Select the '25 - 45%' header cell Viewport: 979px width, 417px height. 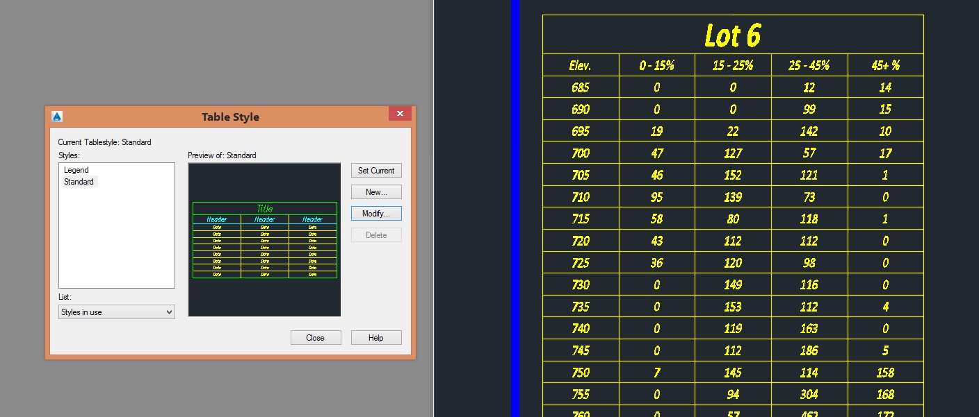point(809,65)
